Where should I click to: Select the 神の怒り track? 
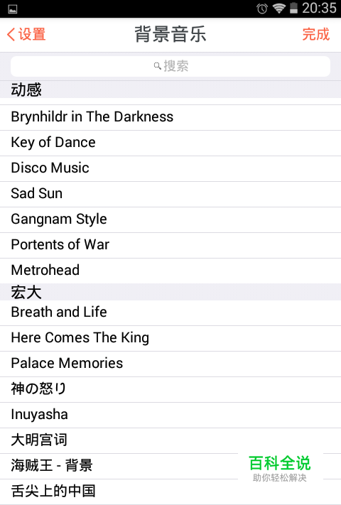(170, 389)
